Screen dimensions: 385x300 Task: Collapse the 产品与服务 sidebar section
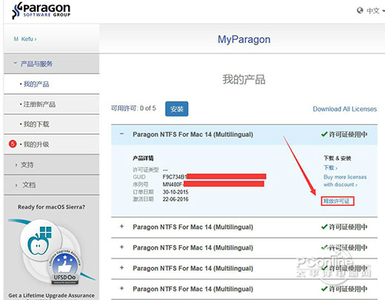pos(52,64)
